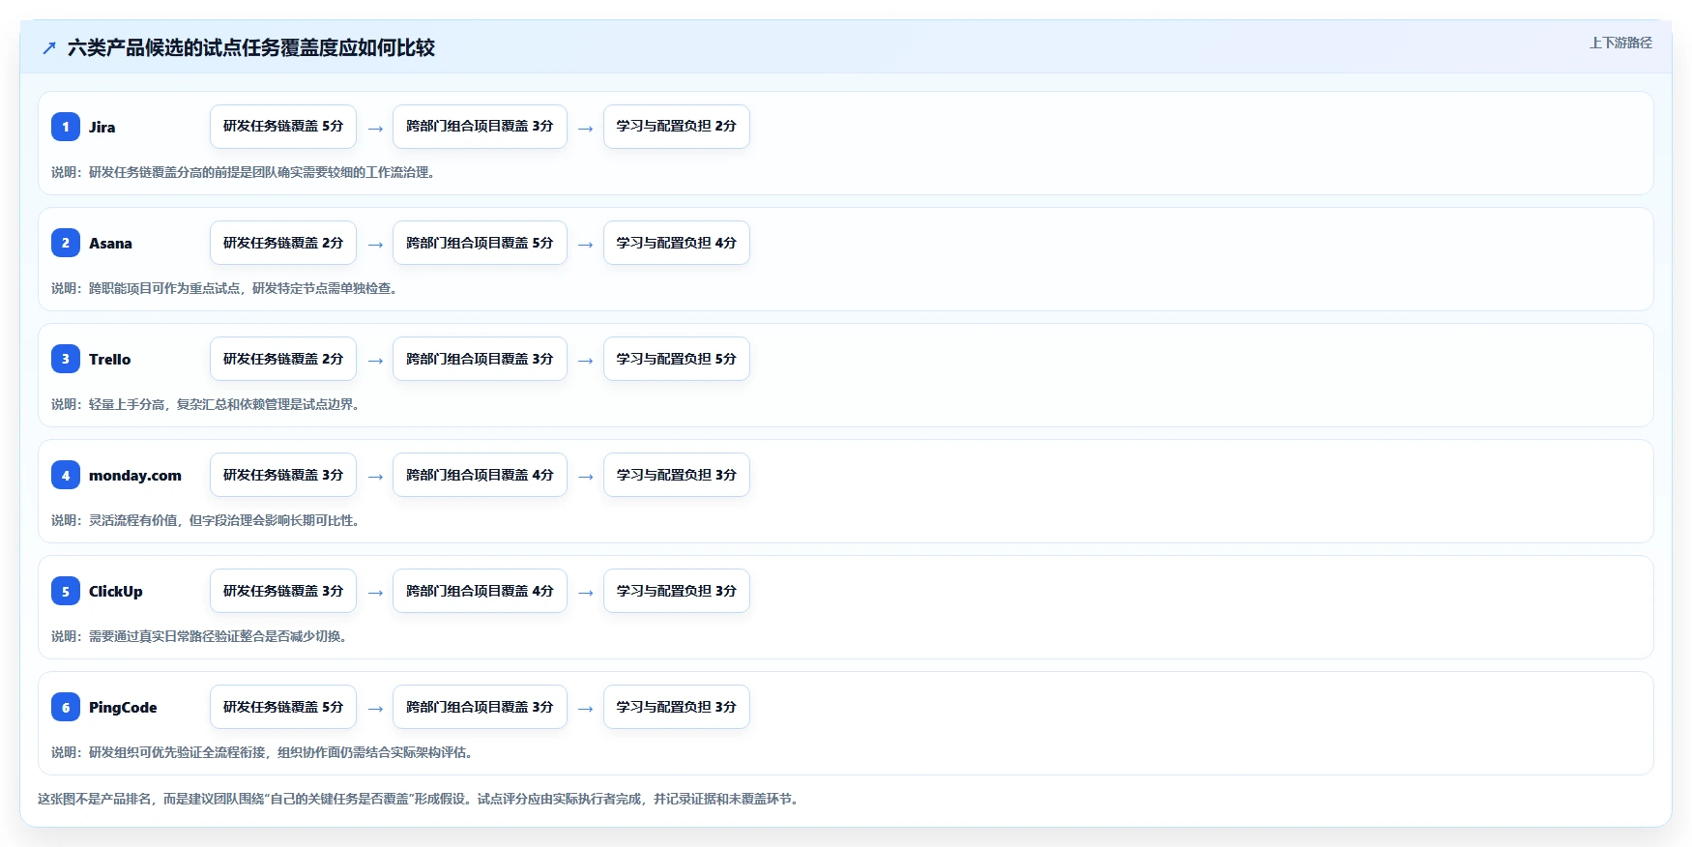Select PingCode's 学习与配置负担 3分 chip
The image size is (1692, 847).
pos(677,707)
